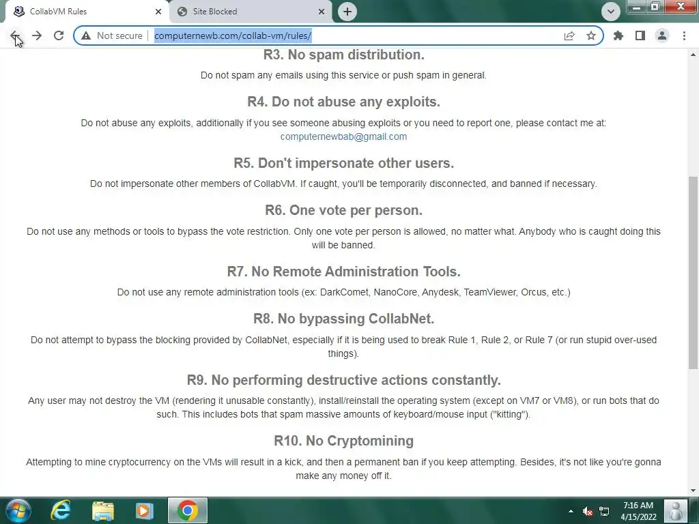The height and width of the screenshot is (524, 699).
Task: Open the clock showing 7:16 AM
Action: (x=638, y=511)
